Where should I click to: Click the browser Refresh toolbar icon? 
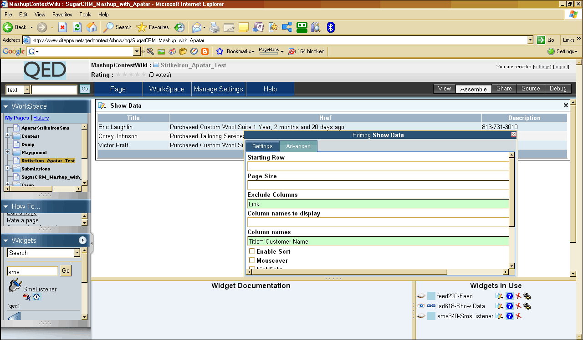[77, 27]
